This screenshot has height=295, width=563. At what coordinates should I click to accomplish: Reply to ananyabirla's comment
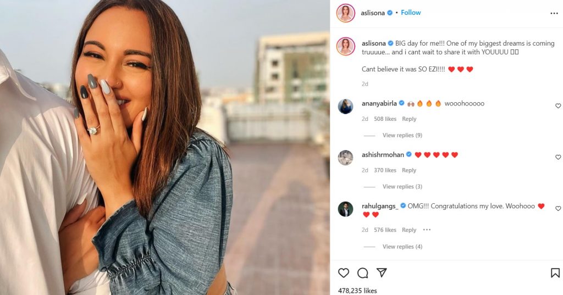pyautogui.click(x=409, y=119)
